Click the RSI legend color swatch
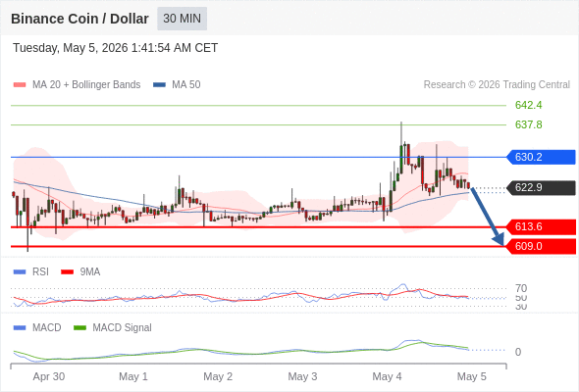 click(20, 272)
